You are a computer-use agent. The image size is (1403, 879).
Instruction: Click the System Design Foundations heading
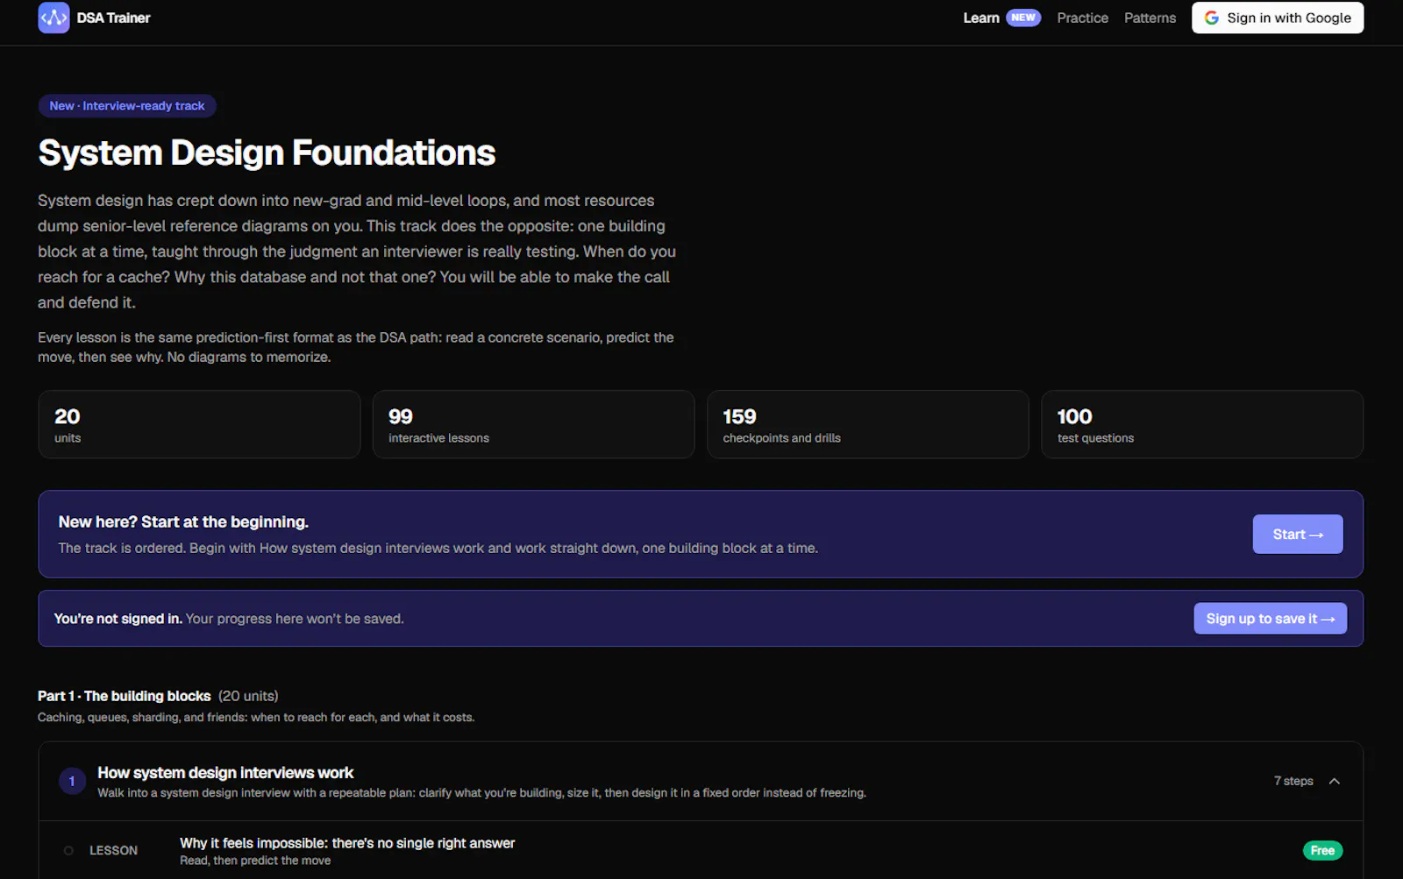tap(267, 152)
